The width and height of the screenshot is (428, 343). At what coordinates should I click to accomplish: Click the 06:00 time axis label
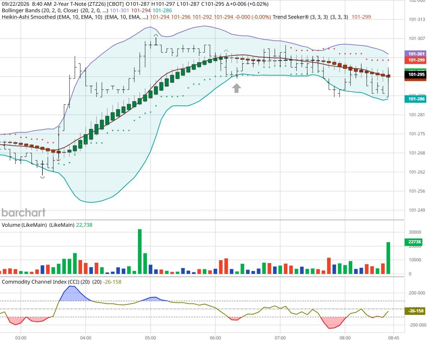(x=215, y=338)
